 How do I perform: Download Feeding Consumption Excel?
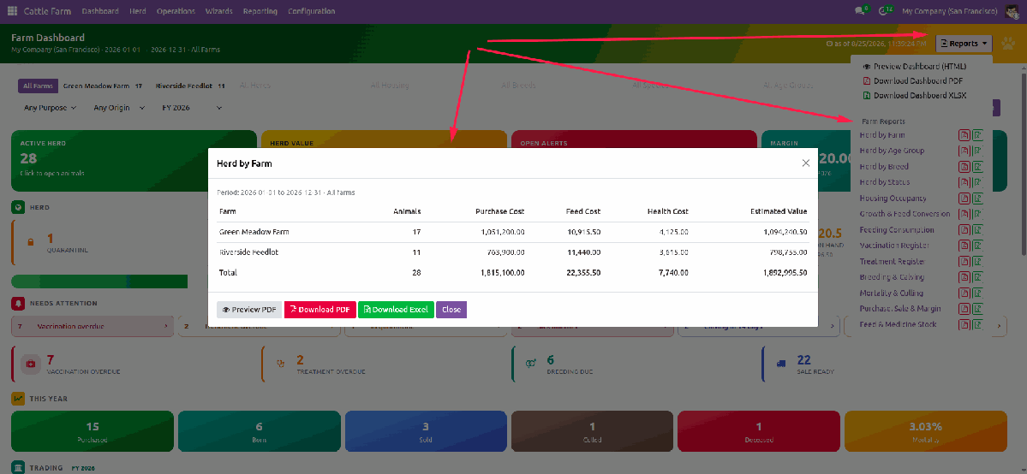(978, 230)
